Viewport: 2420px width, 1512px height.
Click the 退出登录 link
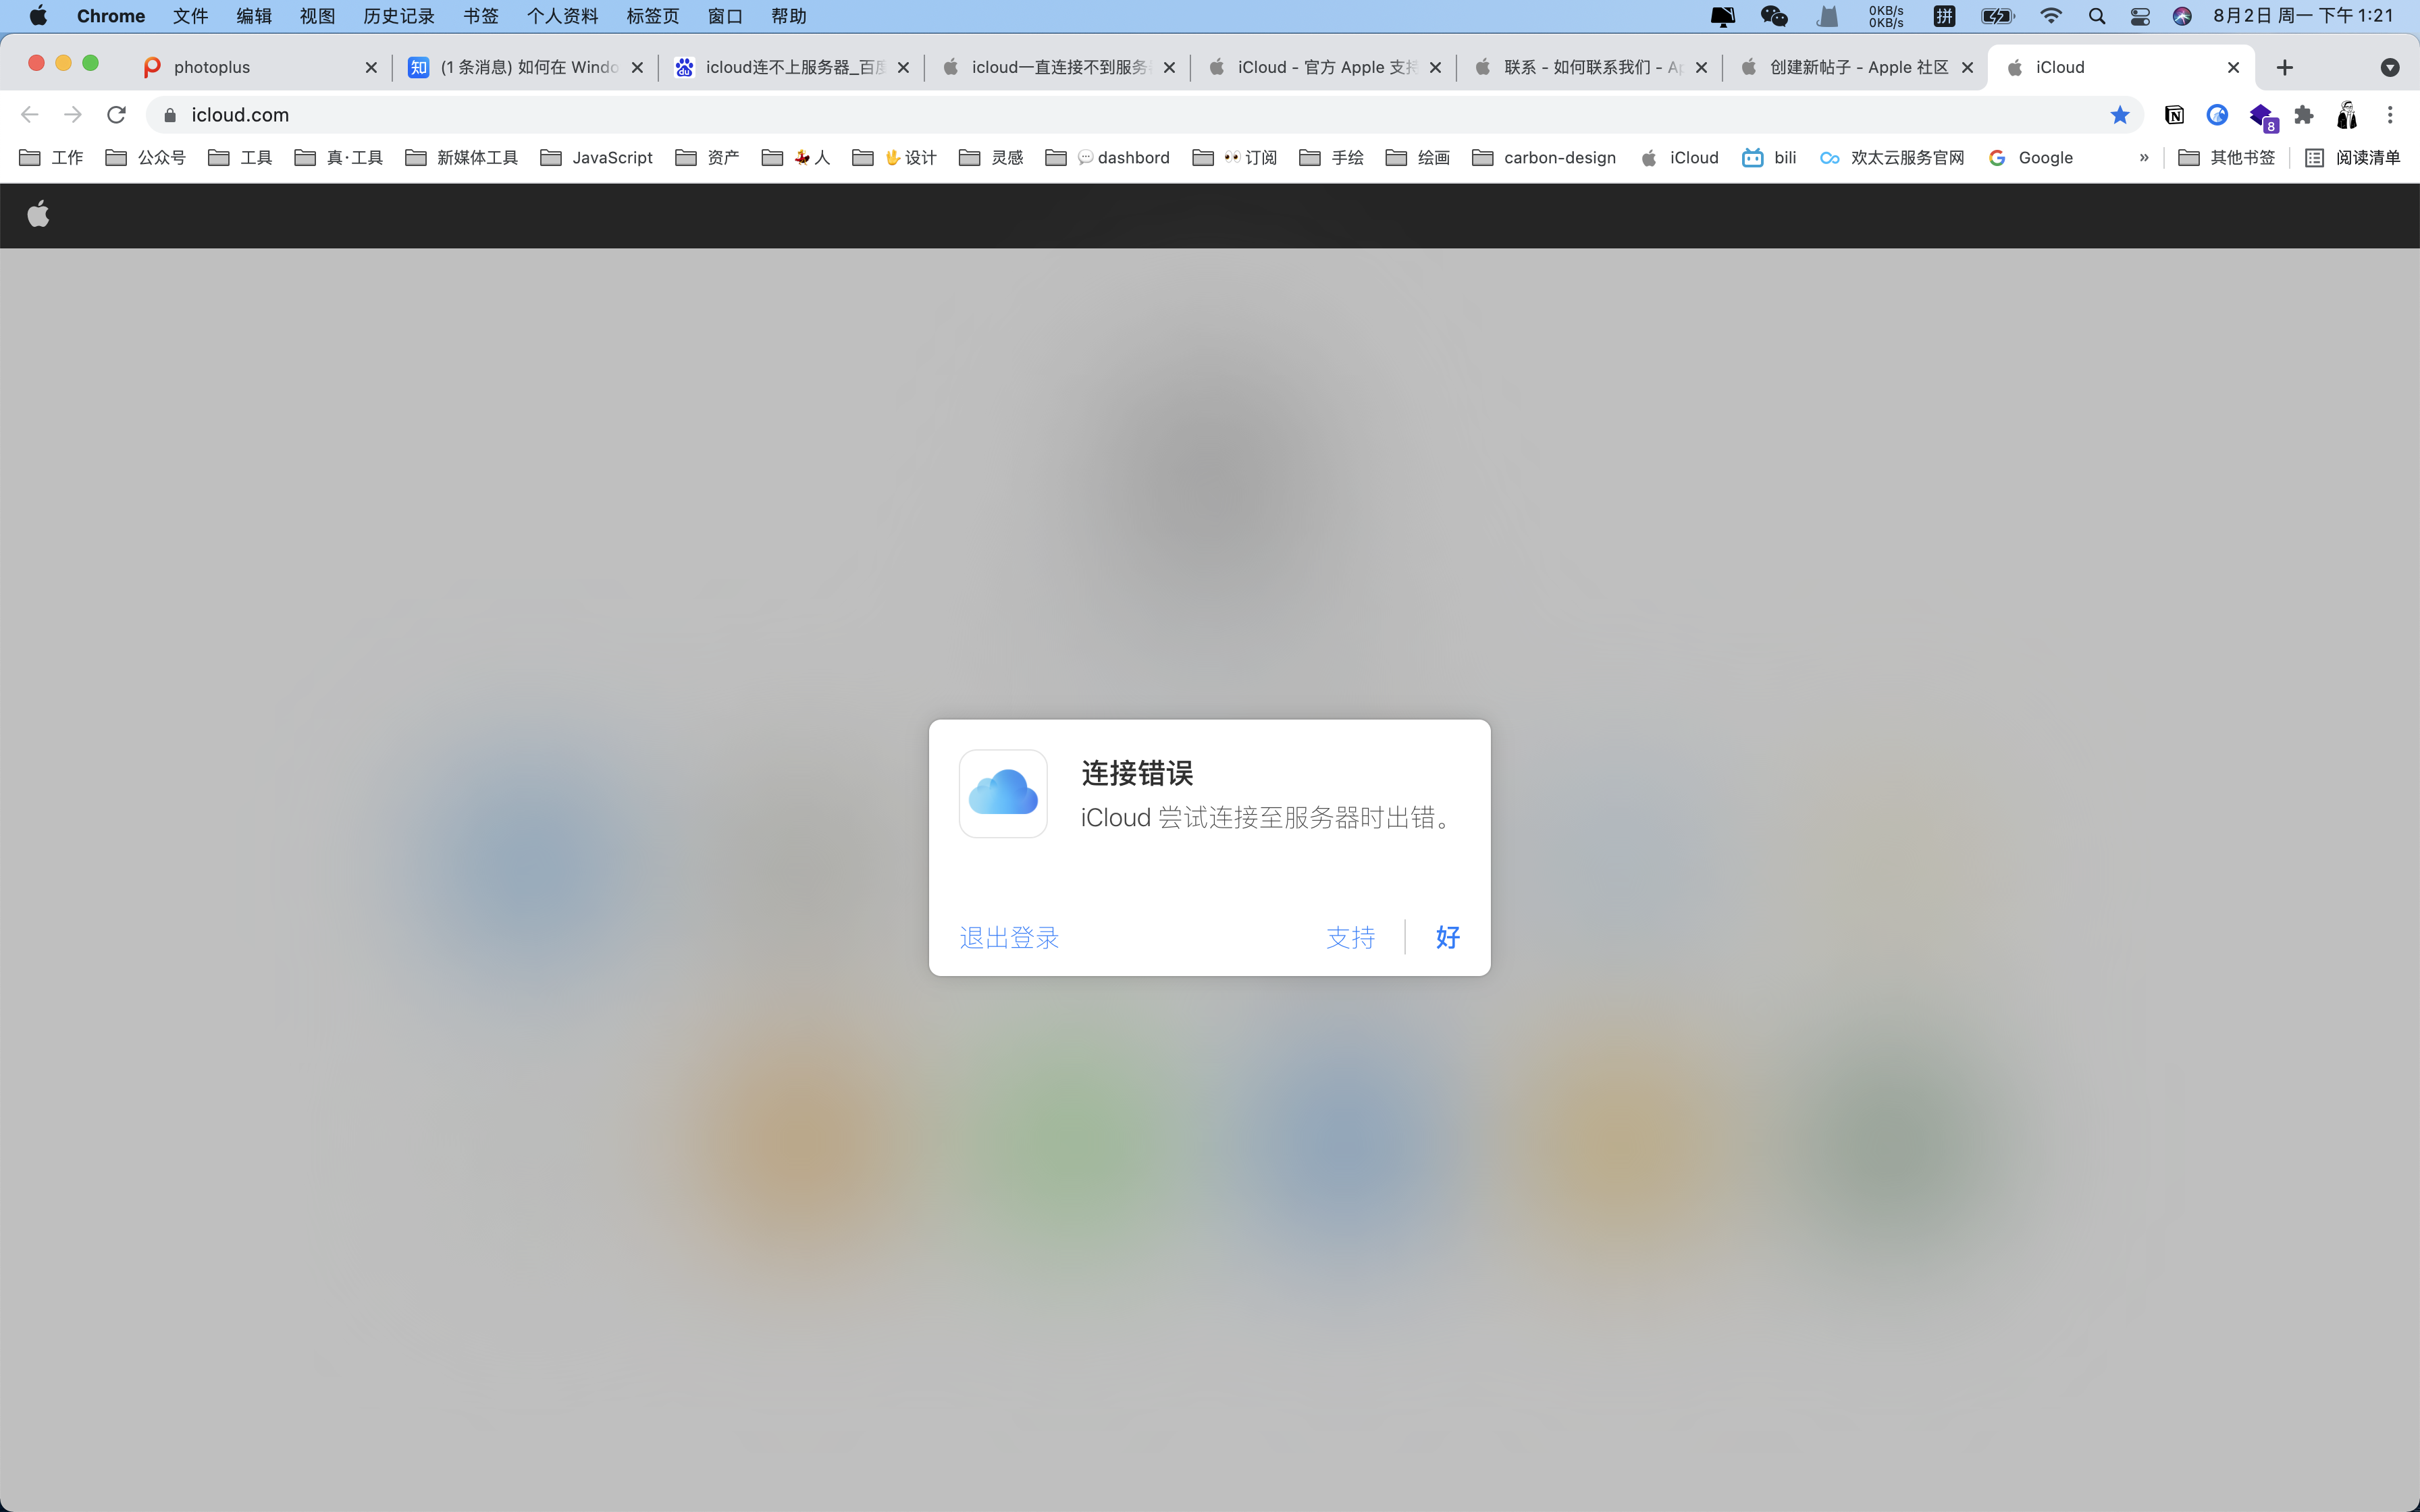click(x=1009, y=937)
